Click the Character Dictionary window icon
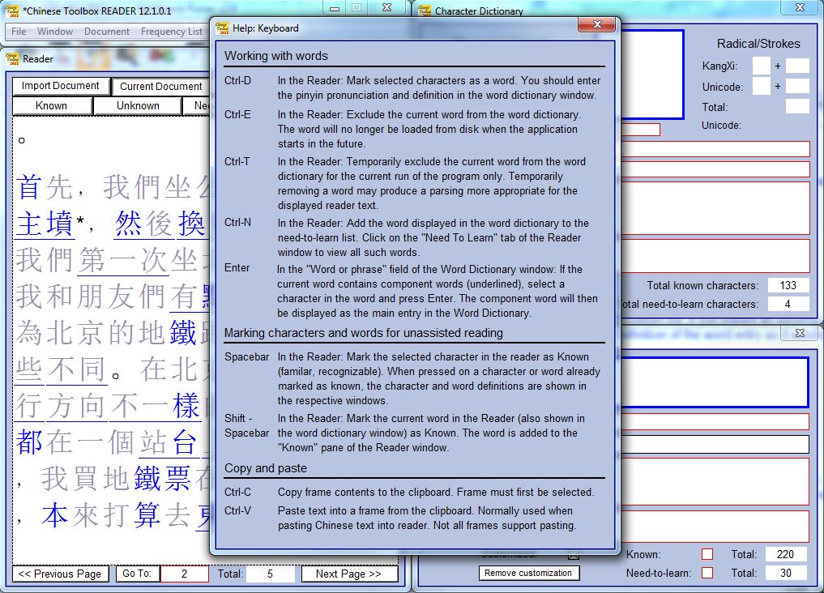824x593 pixels. 424,11
